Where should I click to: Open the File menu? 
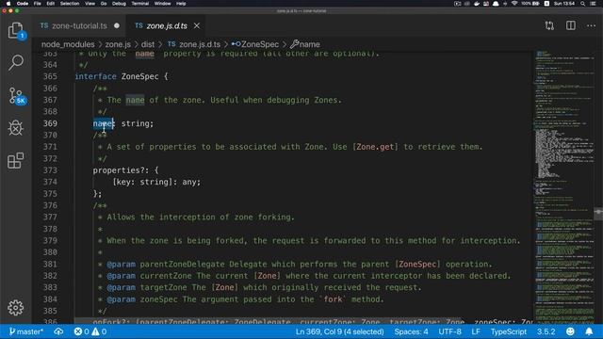[38, 4]
